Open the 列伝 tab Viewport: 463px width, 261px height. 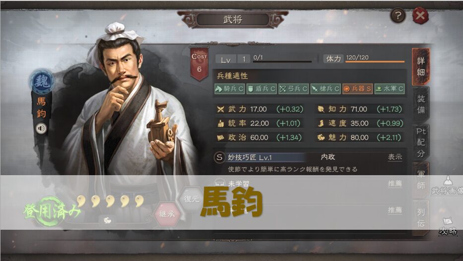click(x=421, y=218)
